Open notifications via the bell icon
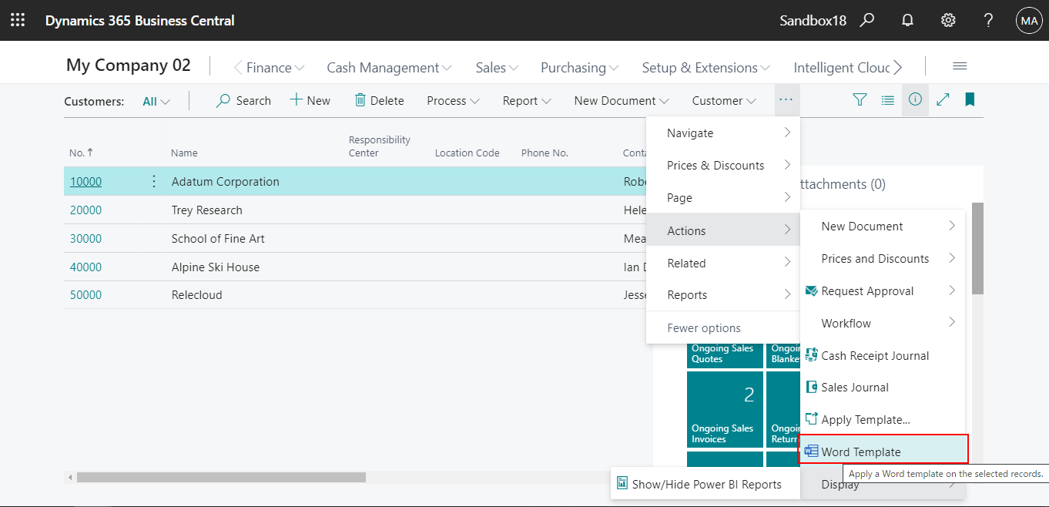Image resolution: width=1049 pixels, height=507 pixels. click(907, 20)
